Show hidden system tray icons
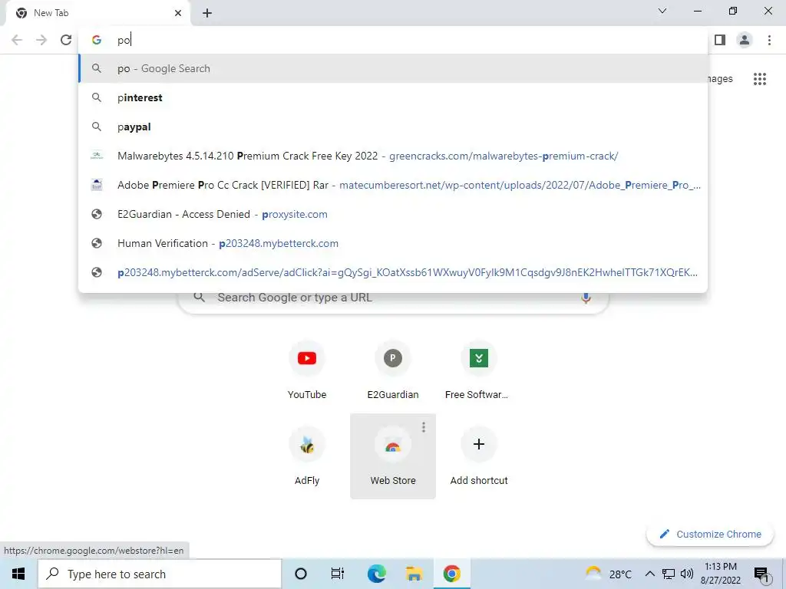The height and width of the screenshot is (589, 786). click(x=649, y=574)
